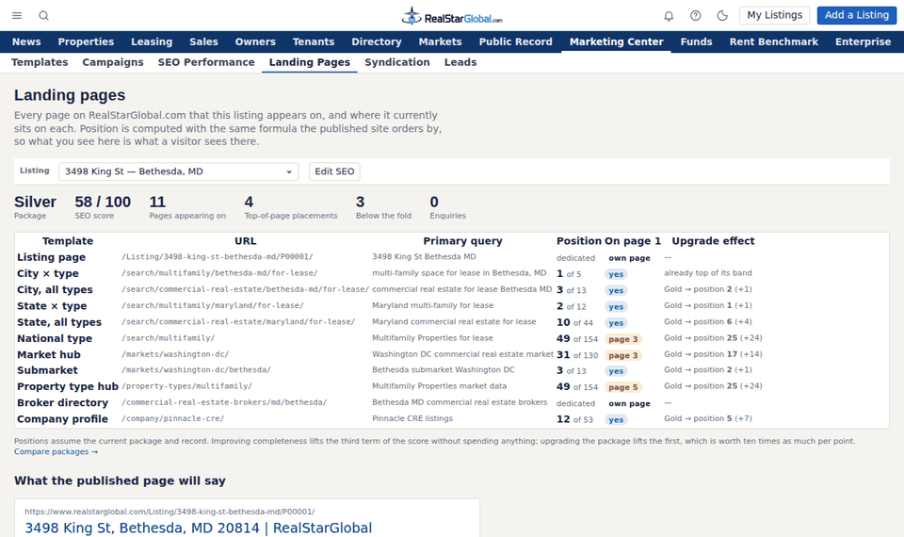Click the Pinnacle CRE listings query

(x=412, y=418)
